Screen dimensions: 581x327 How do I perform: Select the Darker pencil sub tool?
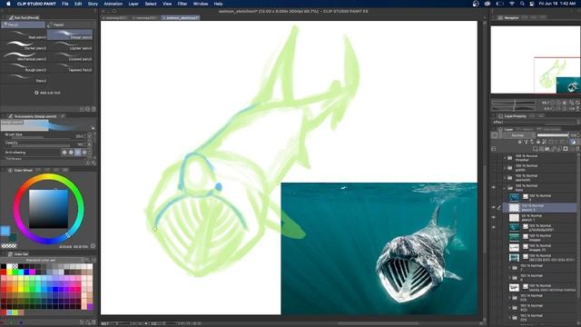coord(25,46)
